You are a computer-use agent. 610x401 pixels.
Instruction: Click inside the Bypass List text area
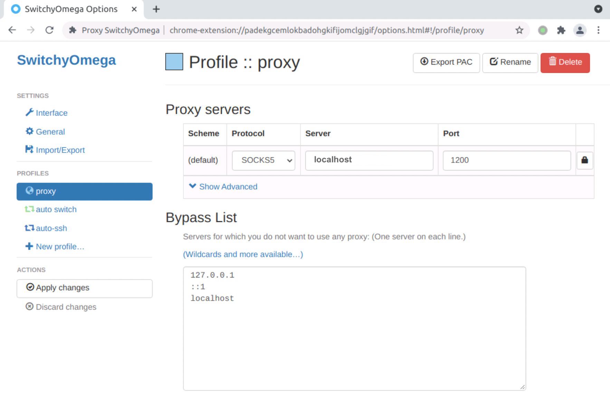point(354,328)
